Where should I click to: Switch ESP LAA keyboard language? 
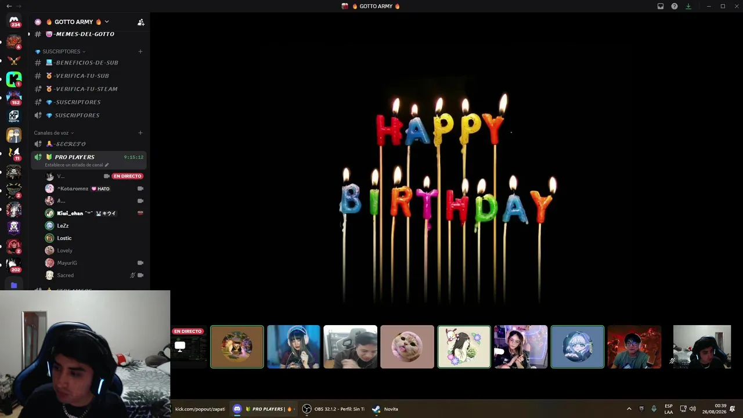(x=669, y=409)
